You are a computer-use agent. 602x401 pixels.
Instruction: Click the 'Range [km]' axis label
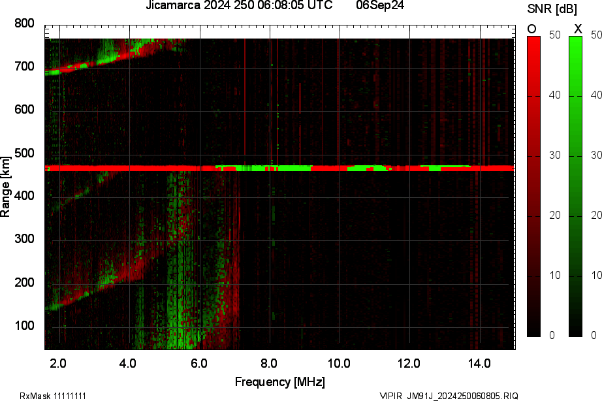coord(5,187)
